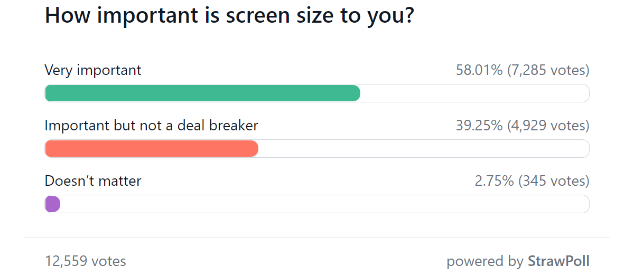Click the empty part of the "Doesn't matter" bar
This screenshot has height=276, width=634.
pyautogui.click(x=324, y=204)
